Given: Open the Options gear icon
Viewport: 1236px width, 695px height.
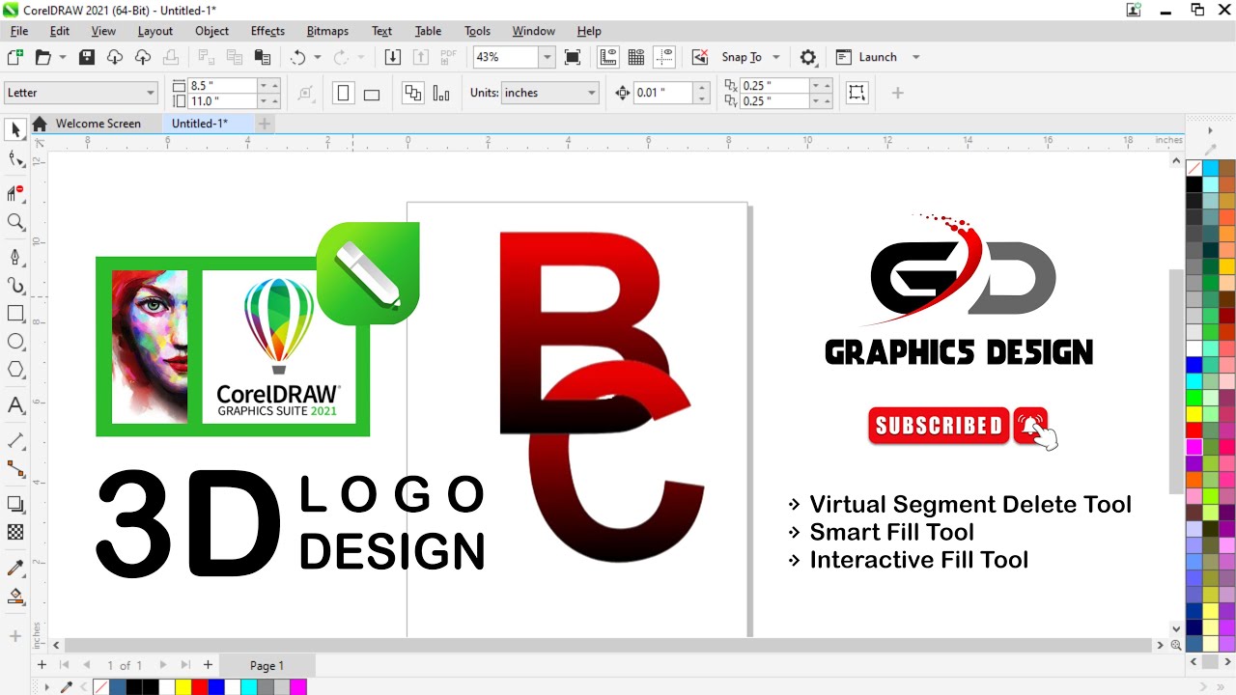Looking at the screenshot, I should pyautogui.click(x=808, y=57).
